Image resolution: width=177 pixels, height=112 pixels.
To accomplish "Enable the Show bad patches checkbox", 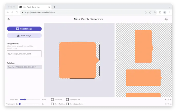I will click(67, 104).
